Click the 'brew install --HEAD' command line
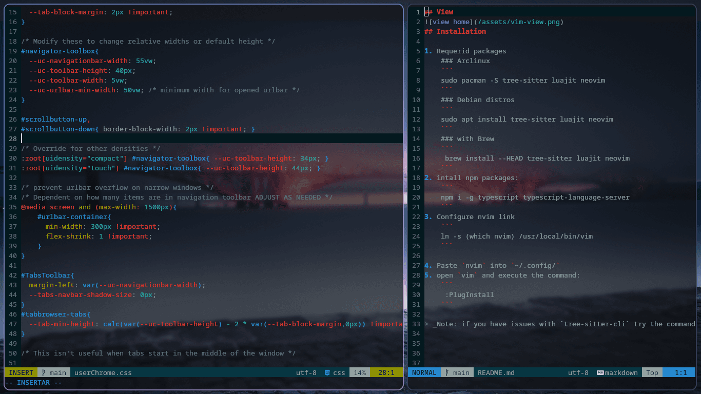The height and width of the screenshot is (394, 701). (x=537, y=159)
